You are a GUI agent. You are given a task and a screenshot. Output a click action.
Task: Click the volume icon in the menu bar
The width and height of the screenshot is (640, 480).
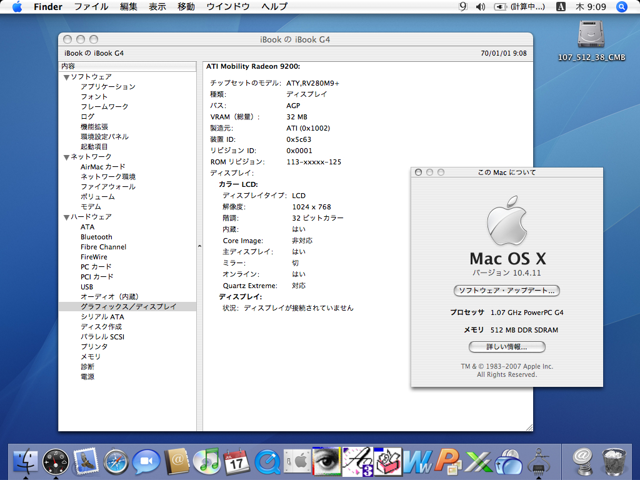click(480, 7)
